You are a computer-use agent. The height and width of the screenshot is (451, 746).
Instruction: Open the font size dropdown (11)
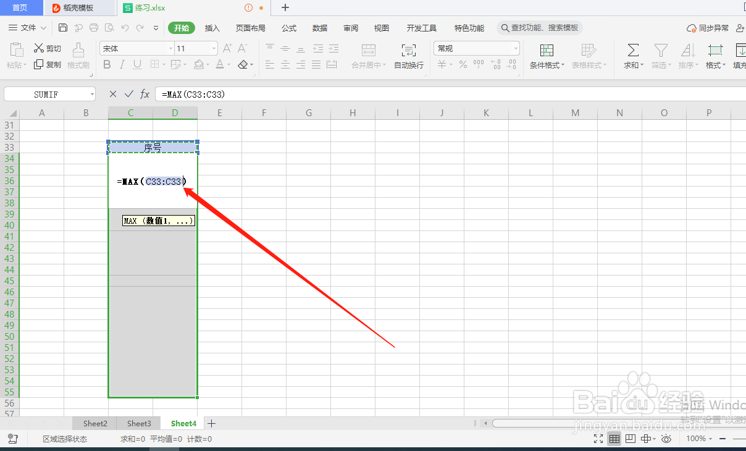[214, 48]
